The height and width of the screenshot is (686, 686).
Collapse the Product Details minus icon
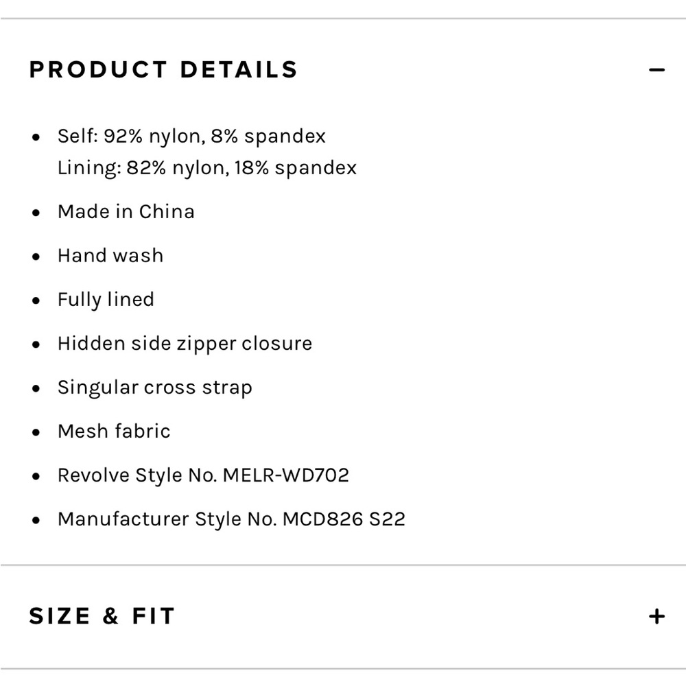(x=657, y=70)
